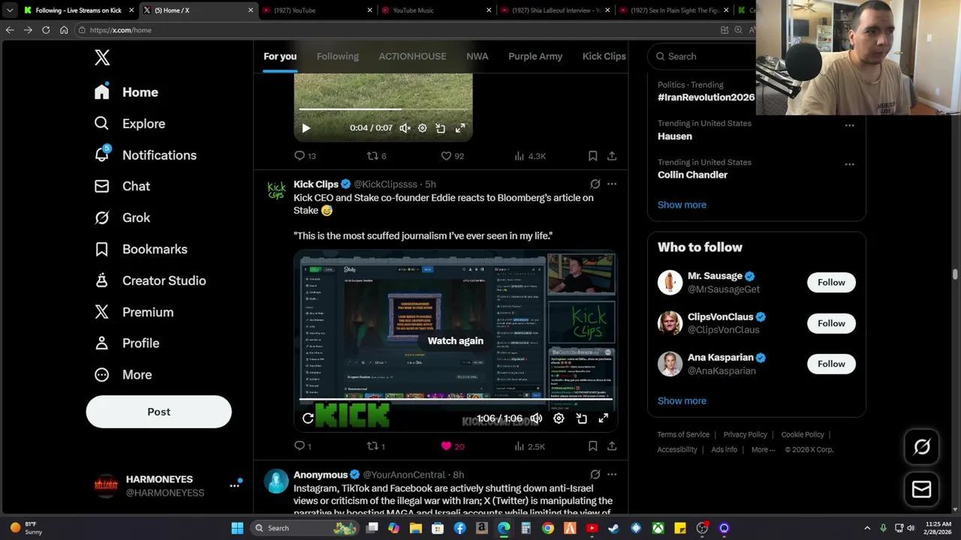Follow Ana Kasparian
Image resolution: width=961 pixels, height=540 pixels.
831,364
